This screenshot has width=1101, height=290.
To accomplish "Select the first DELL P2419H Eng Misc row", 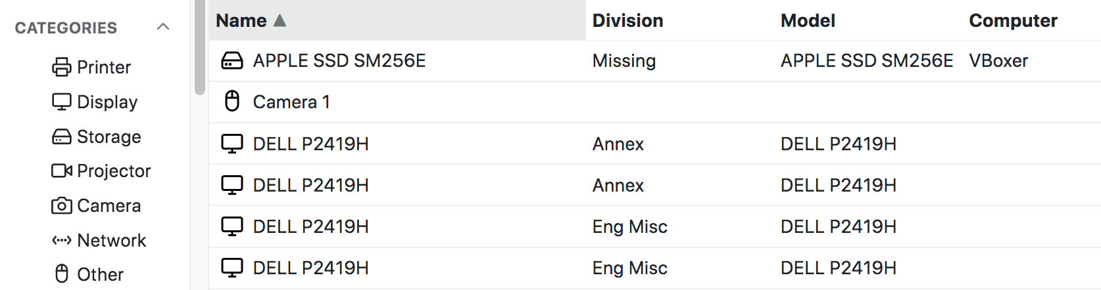I will click(x=310, y=226).
